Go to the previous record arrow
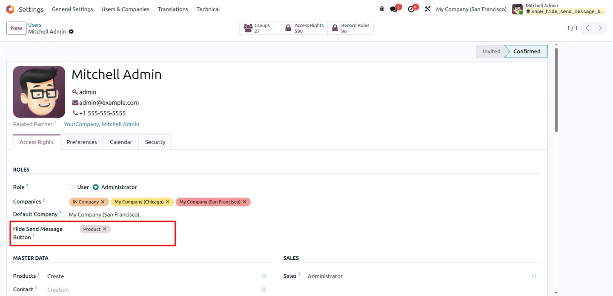The image size is (613, 296). [587, 28]
